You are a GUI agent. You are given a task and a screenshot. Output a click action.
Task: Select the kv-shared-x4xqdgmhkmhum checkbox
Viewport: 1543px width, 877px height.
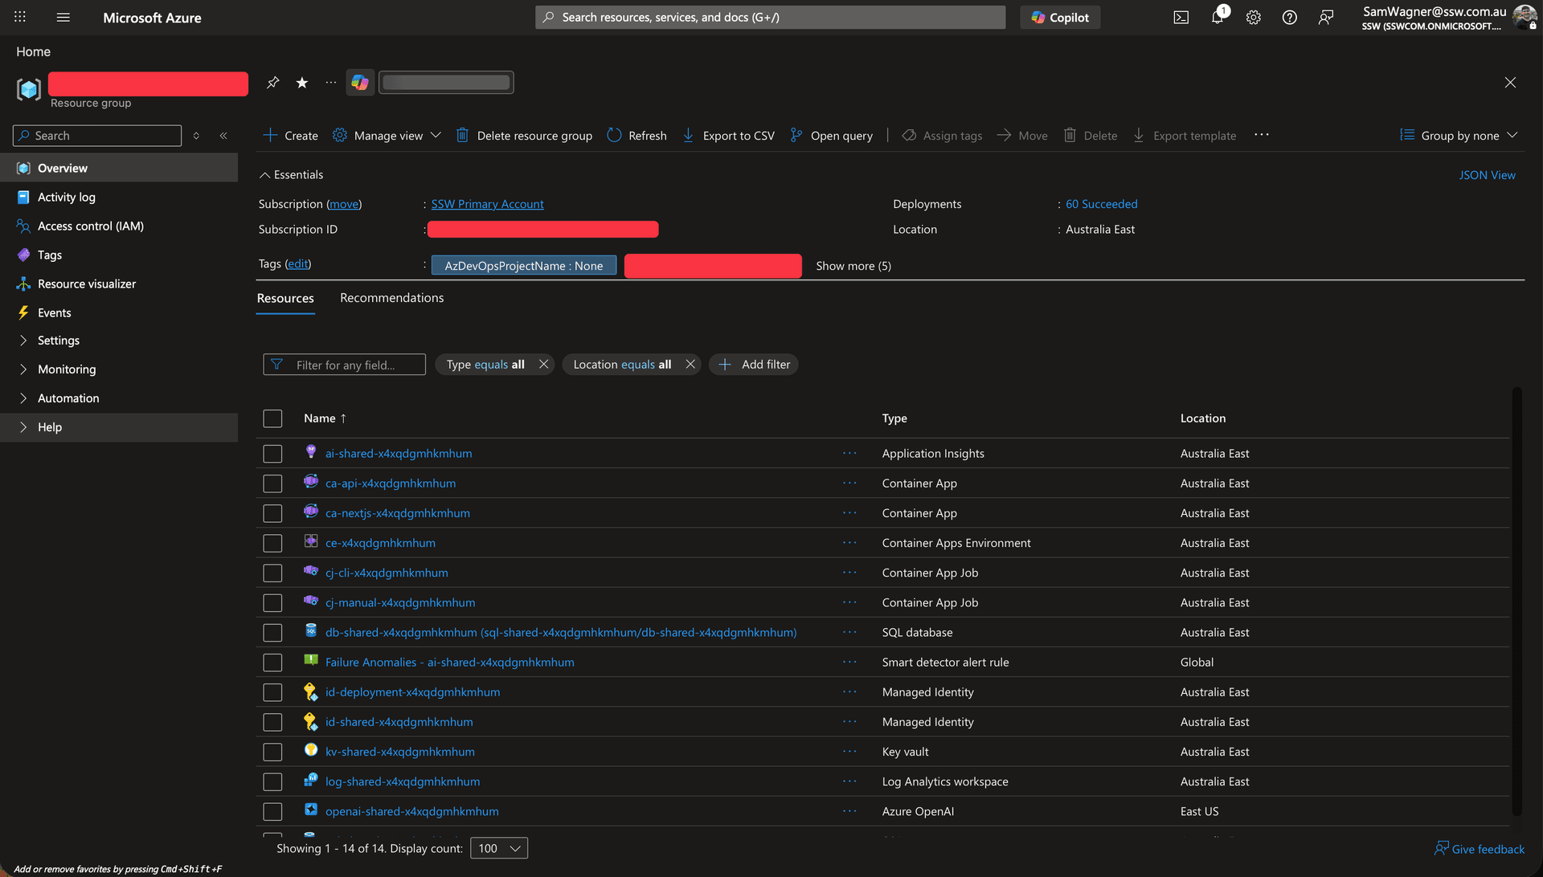pyautogui.click(x=272, y=752)
